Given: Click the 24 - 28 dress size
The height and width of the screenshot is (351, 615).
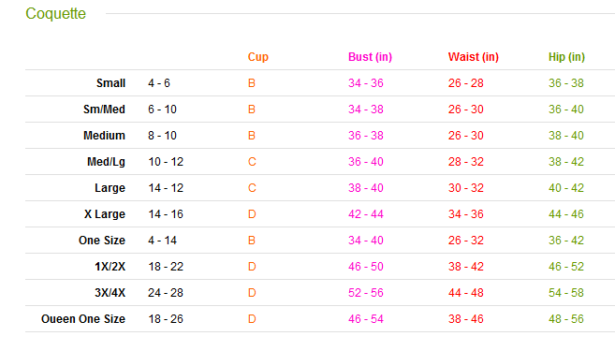Looking at the screenshot, I should click(166, 293).
